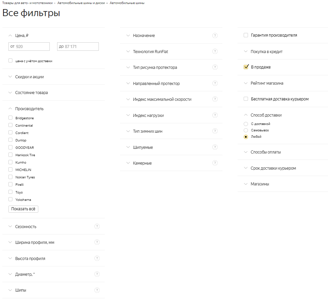Show hint for Ширина профиля, мм

(x=97, y=242)
